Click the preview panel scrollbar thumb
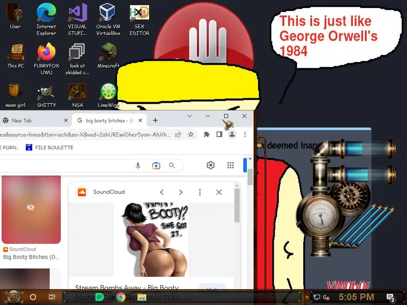 237,205
